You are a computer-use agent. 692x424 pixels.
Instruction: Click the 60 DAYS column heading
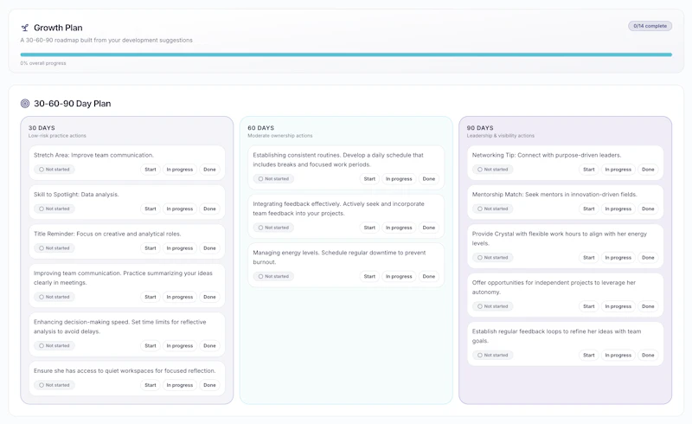261,128
